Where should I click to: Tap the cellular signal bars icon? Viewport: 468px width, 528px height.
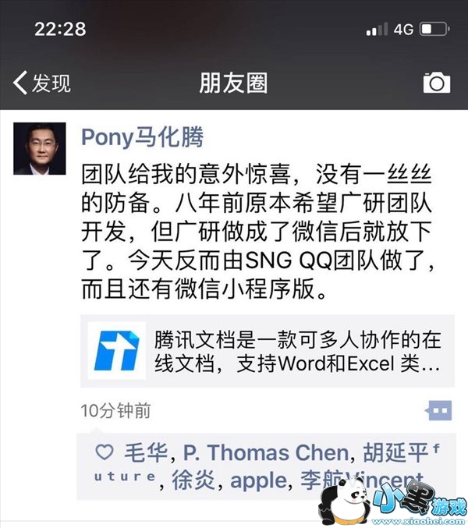377,30
